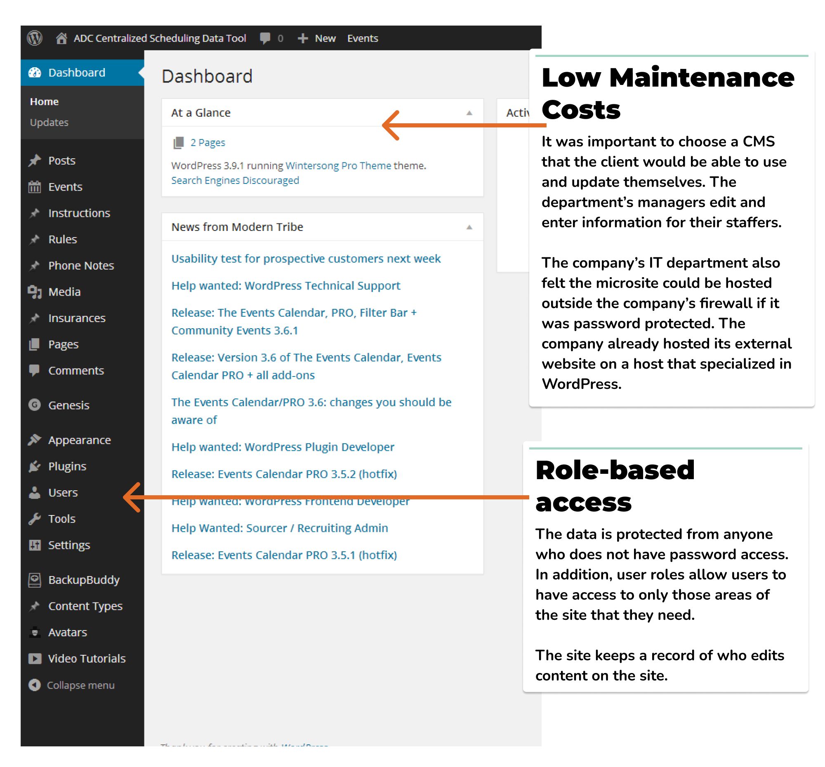This screenshot has width=825, height=767.
Task: Click the Users person icon
Action: [x=35, y=493]
